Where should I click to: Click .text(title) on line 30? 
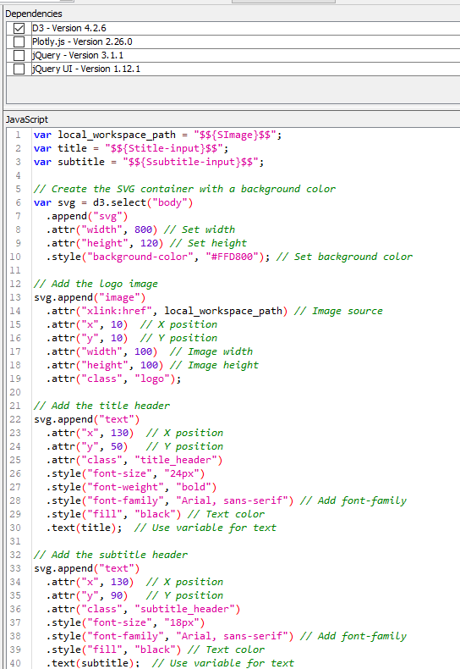point(84,528)
